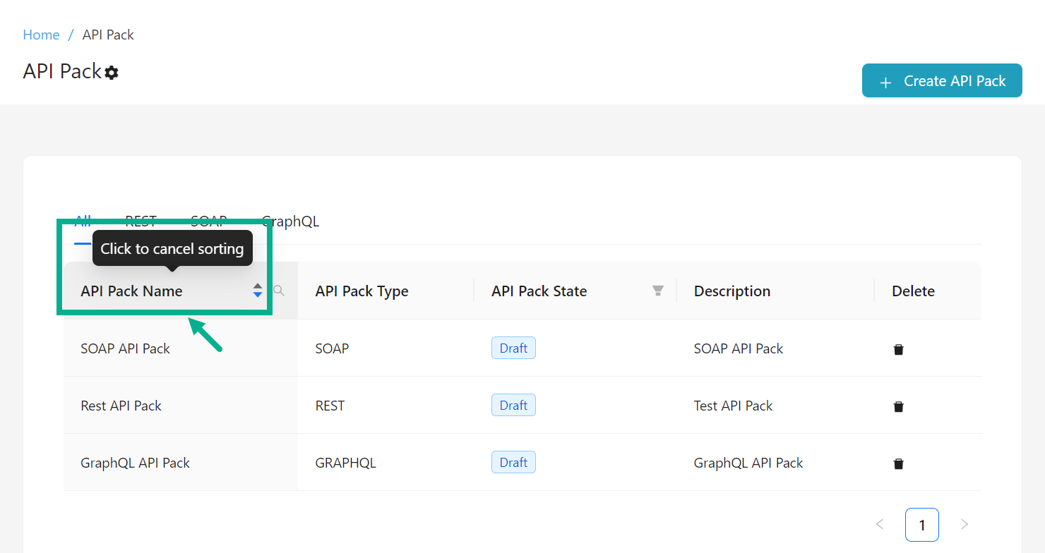Go to previous page using left chevron
Screen dimensions: 1045x553
880,524
